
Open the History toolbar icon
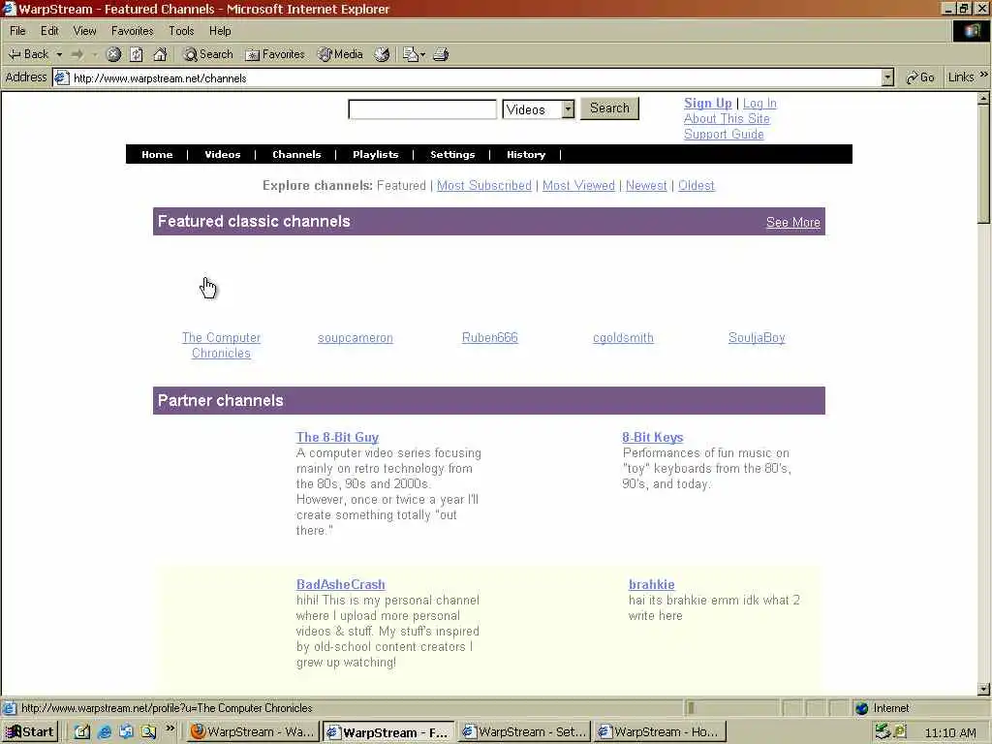[382, 54]
